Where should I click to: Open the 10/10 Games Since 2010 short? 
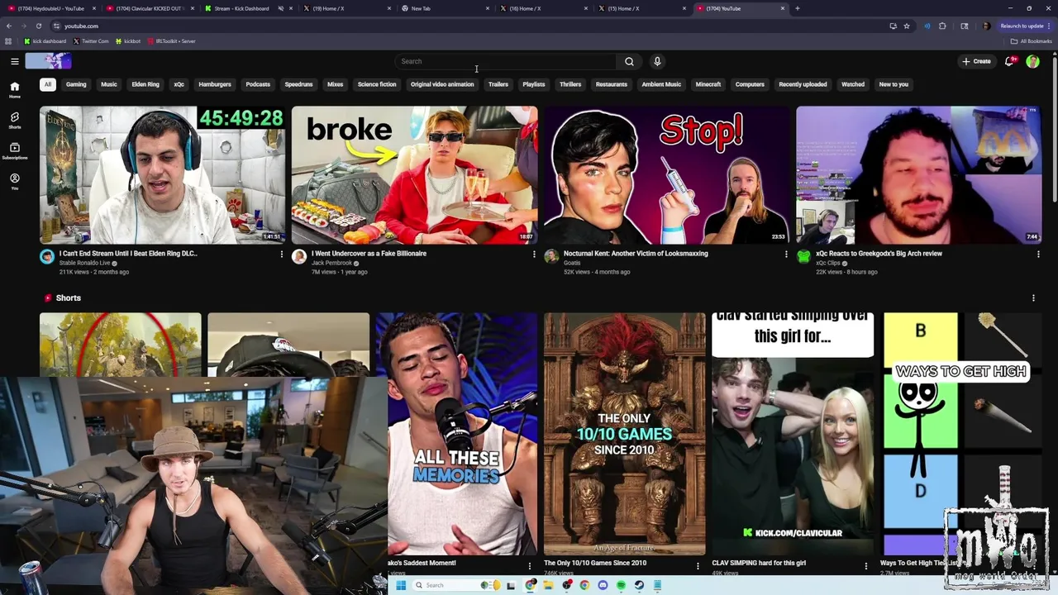[x=624, y=434]
